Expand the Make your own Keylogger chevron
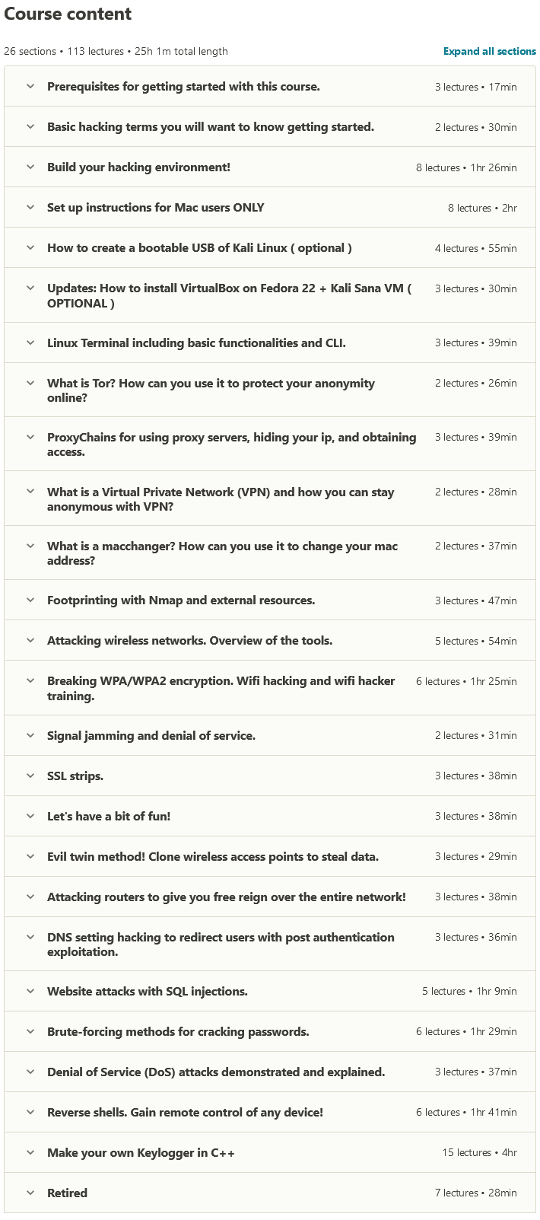Image resolution: width=540 pixels, height=1220 pixels. pos(30,1152)
